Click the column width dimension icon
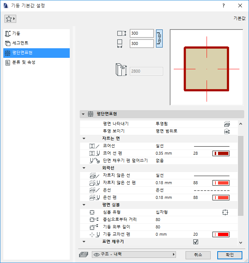The width and height of the screenshot is (249, 263). point(120,44)
